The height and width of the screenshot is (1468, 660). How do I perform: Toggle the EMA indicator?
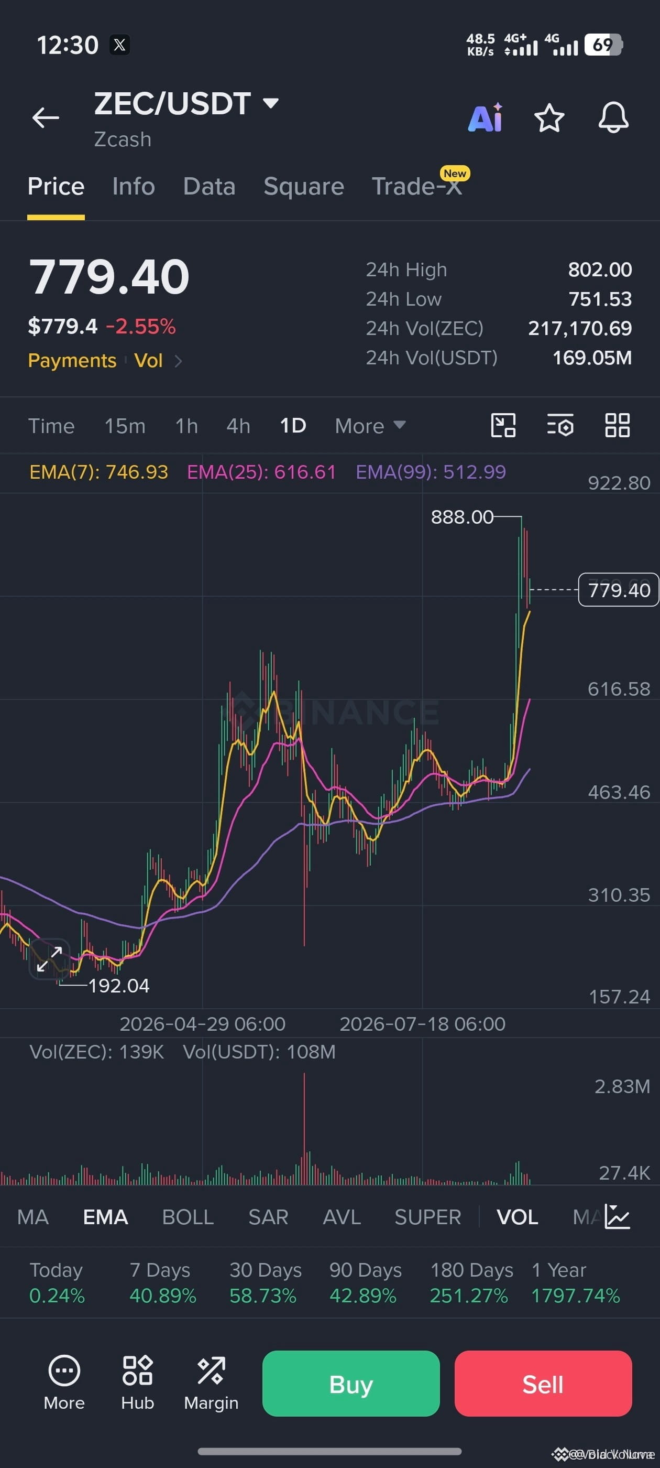(x=105, y=1217)
